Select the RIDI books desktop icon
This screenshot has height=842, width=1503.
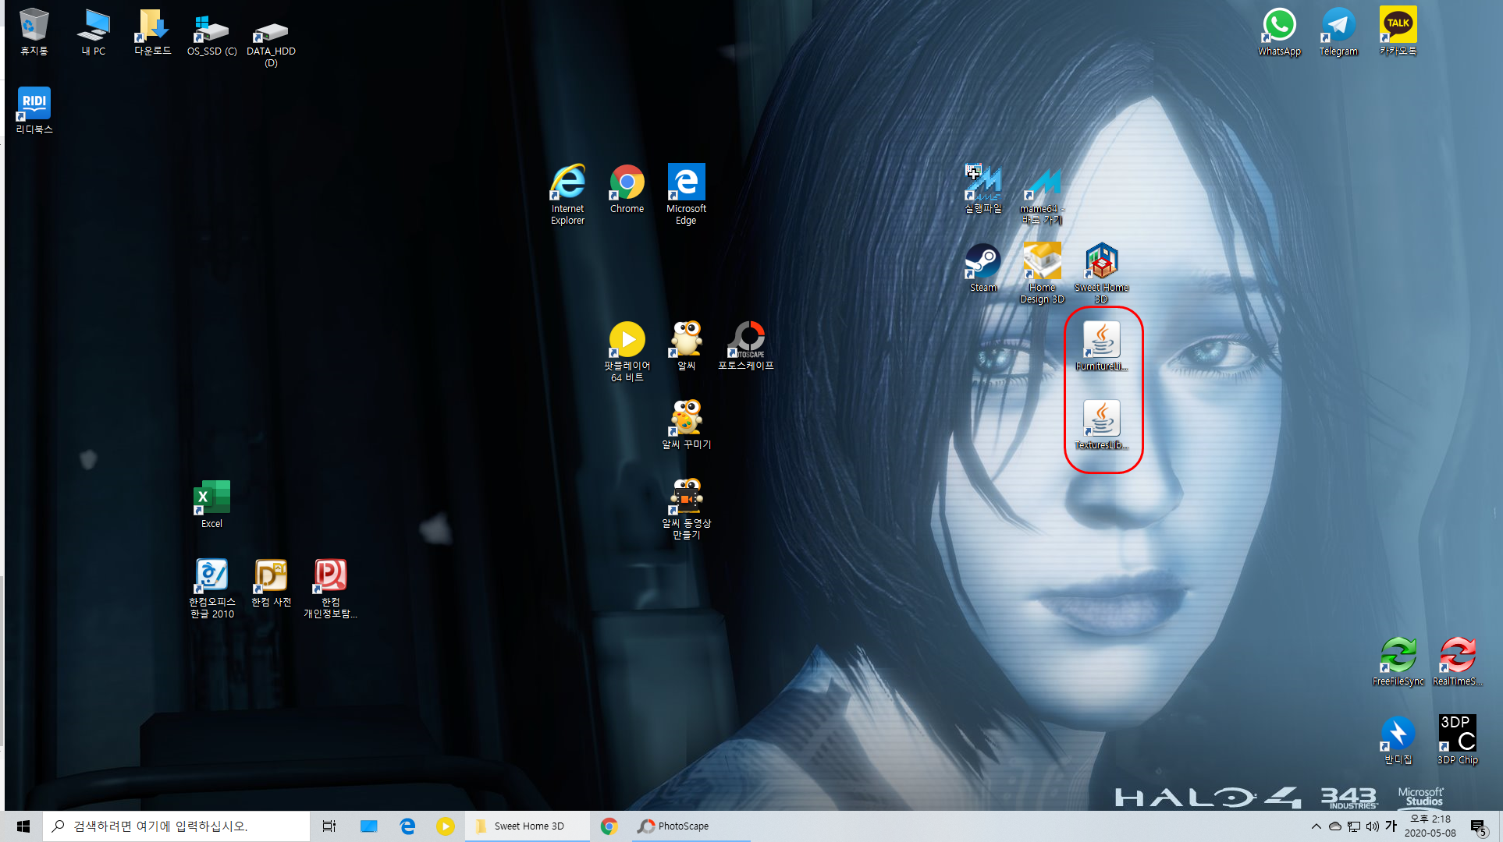coord(34,104)
